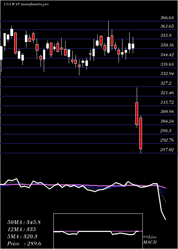Screen dimensions: 178x249
Task: Click the Live MACD inset chart
Action: pos(98,231)
